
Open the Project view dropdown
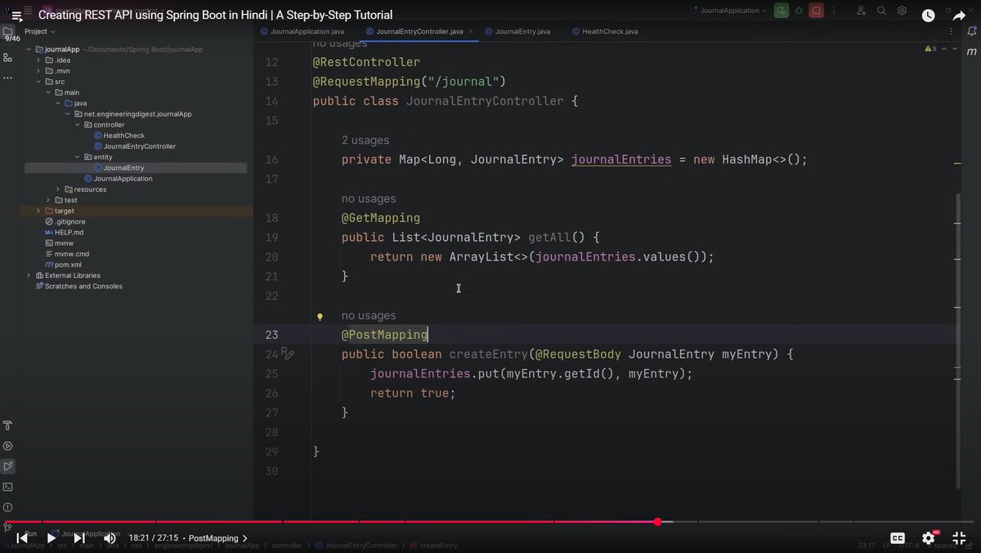39,31
